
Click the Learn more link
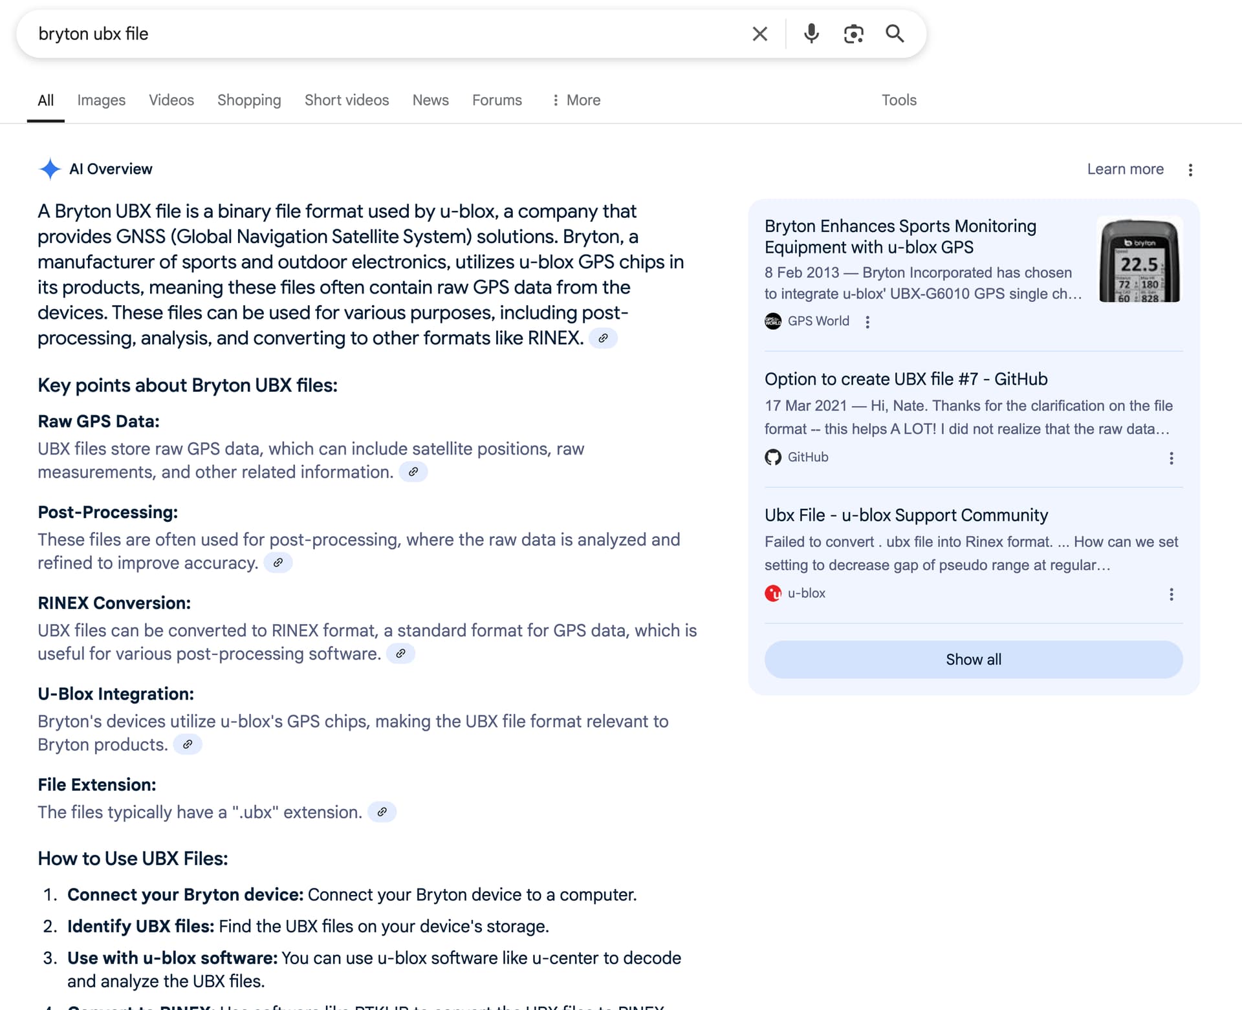click(1125, 169)
